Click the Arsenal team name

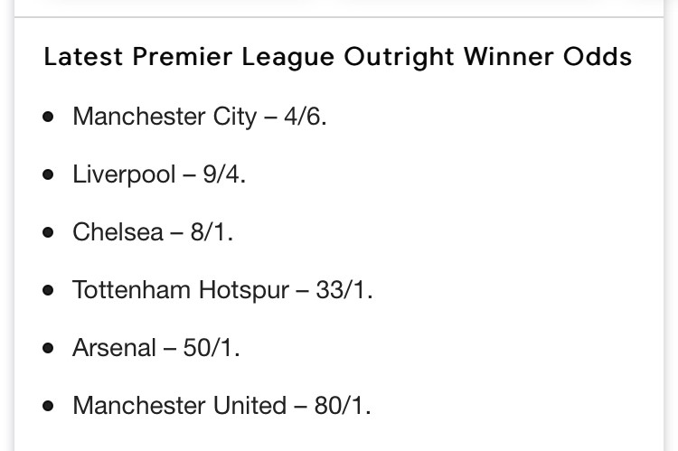[114, 348]
